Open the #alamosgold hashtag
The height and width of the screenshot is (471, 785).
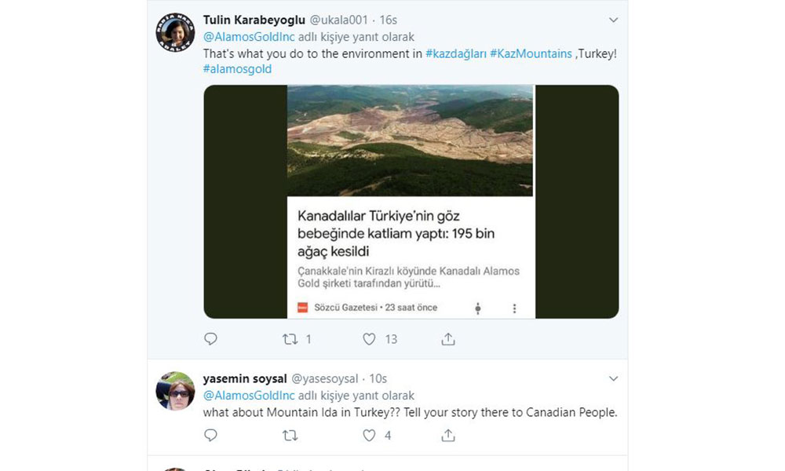click(x=237, y=69)
